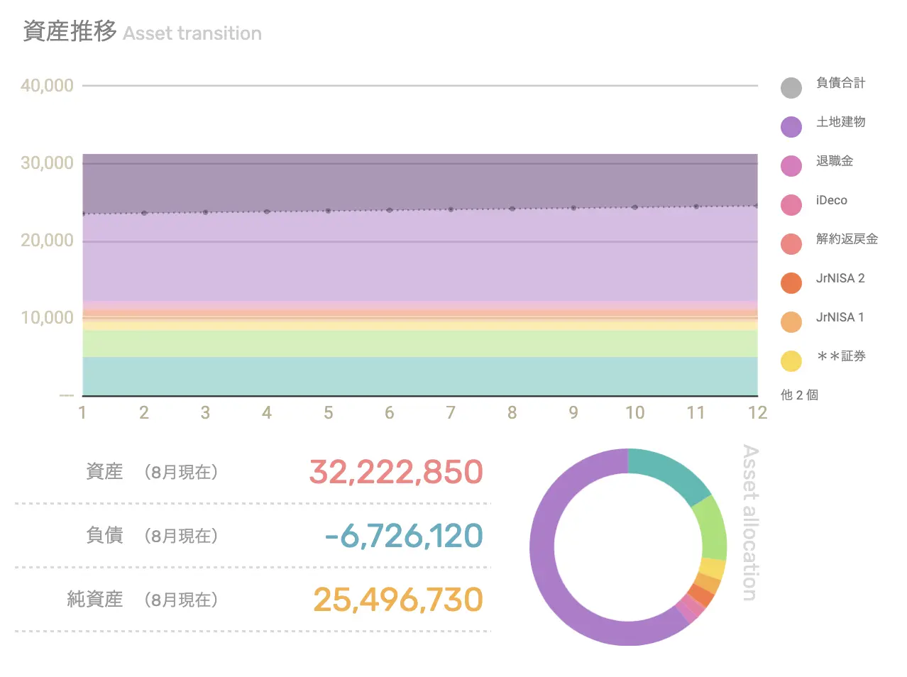
Task: Click month 12 on the x-axis
Action: click(757, 413)
